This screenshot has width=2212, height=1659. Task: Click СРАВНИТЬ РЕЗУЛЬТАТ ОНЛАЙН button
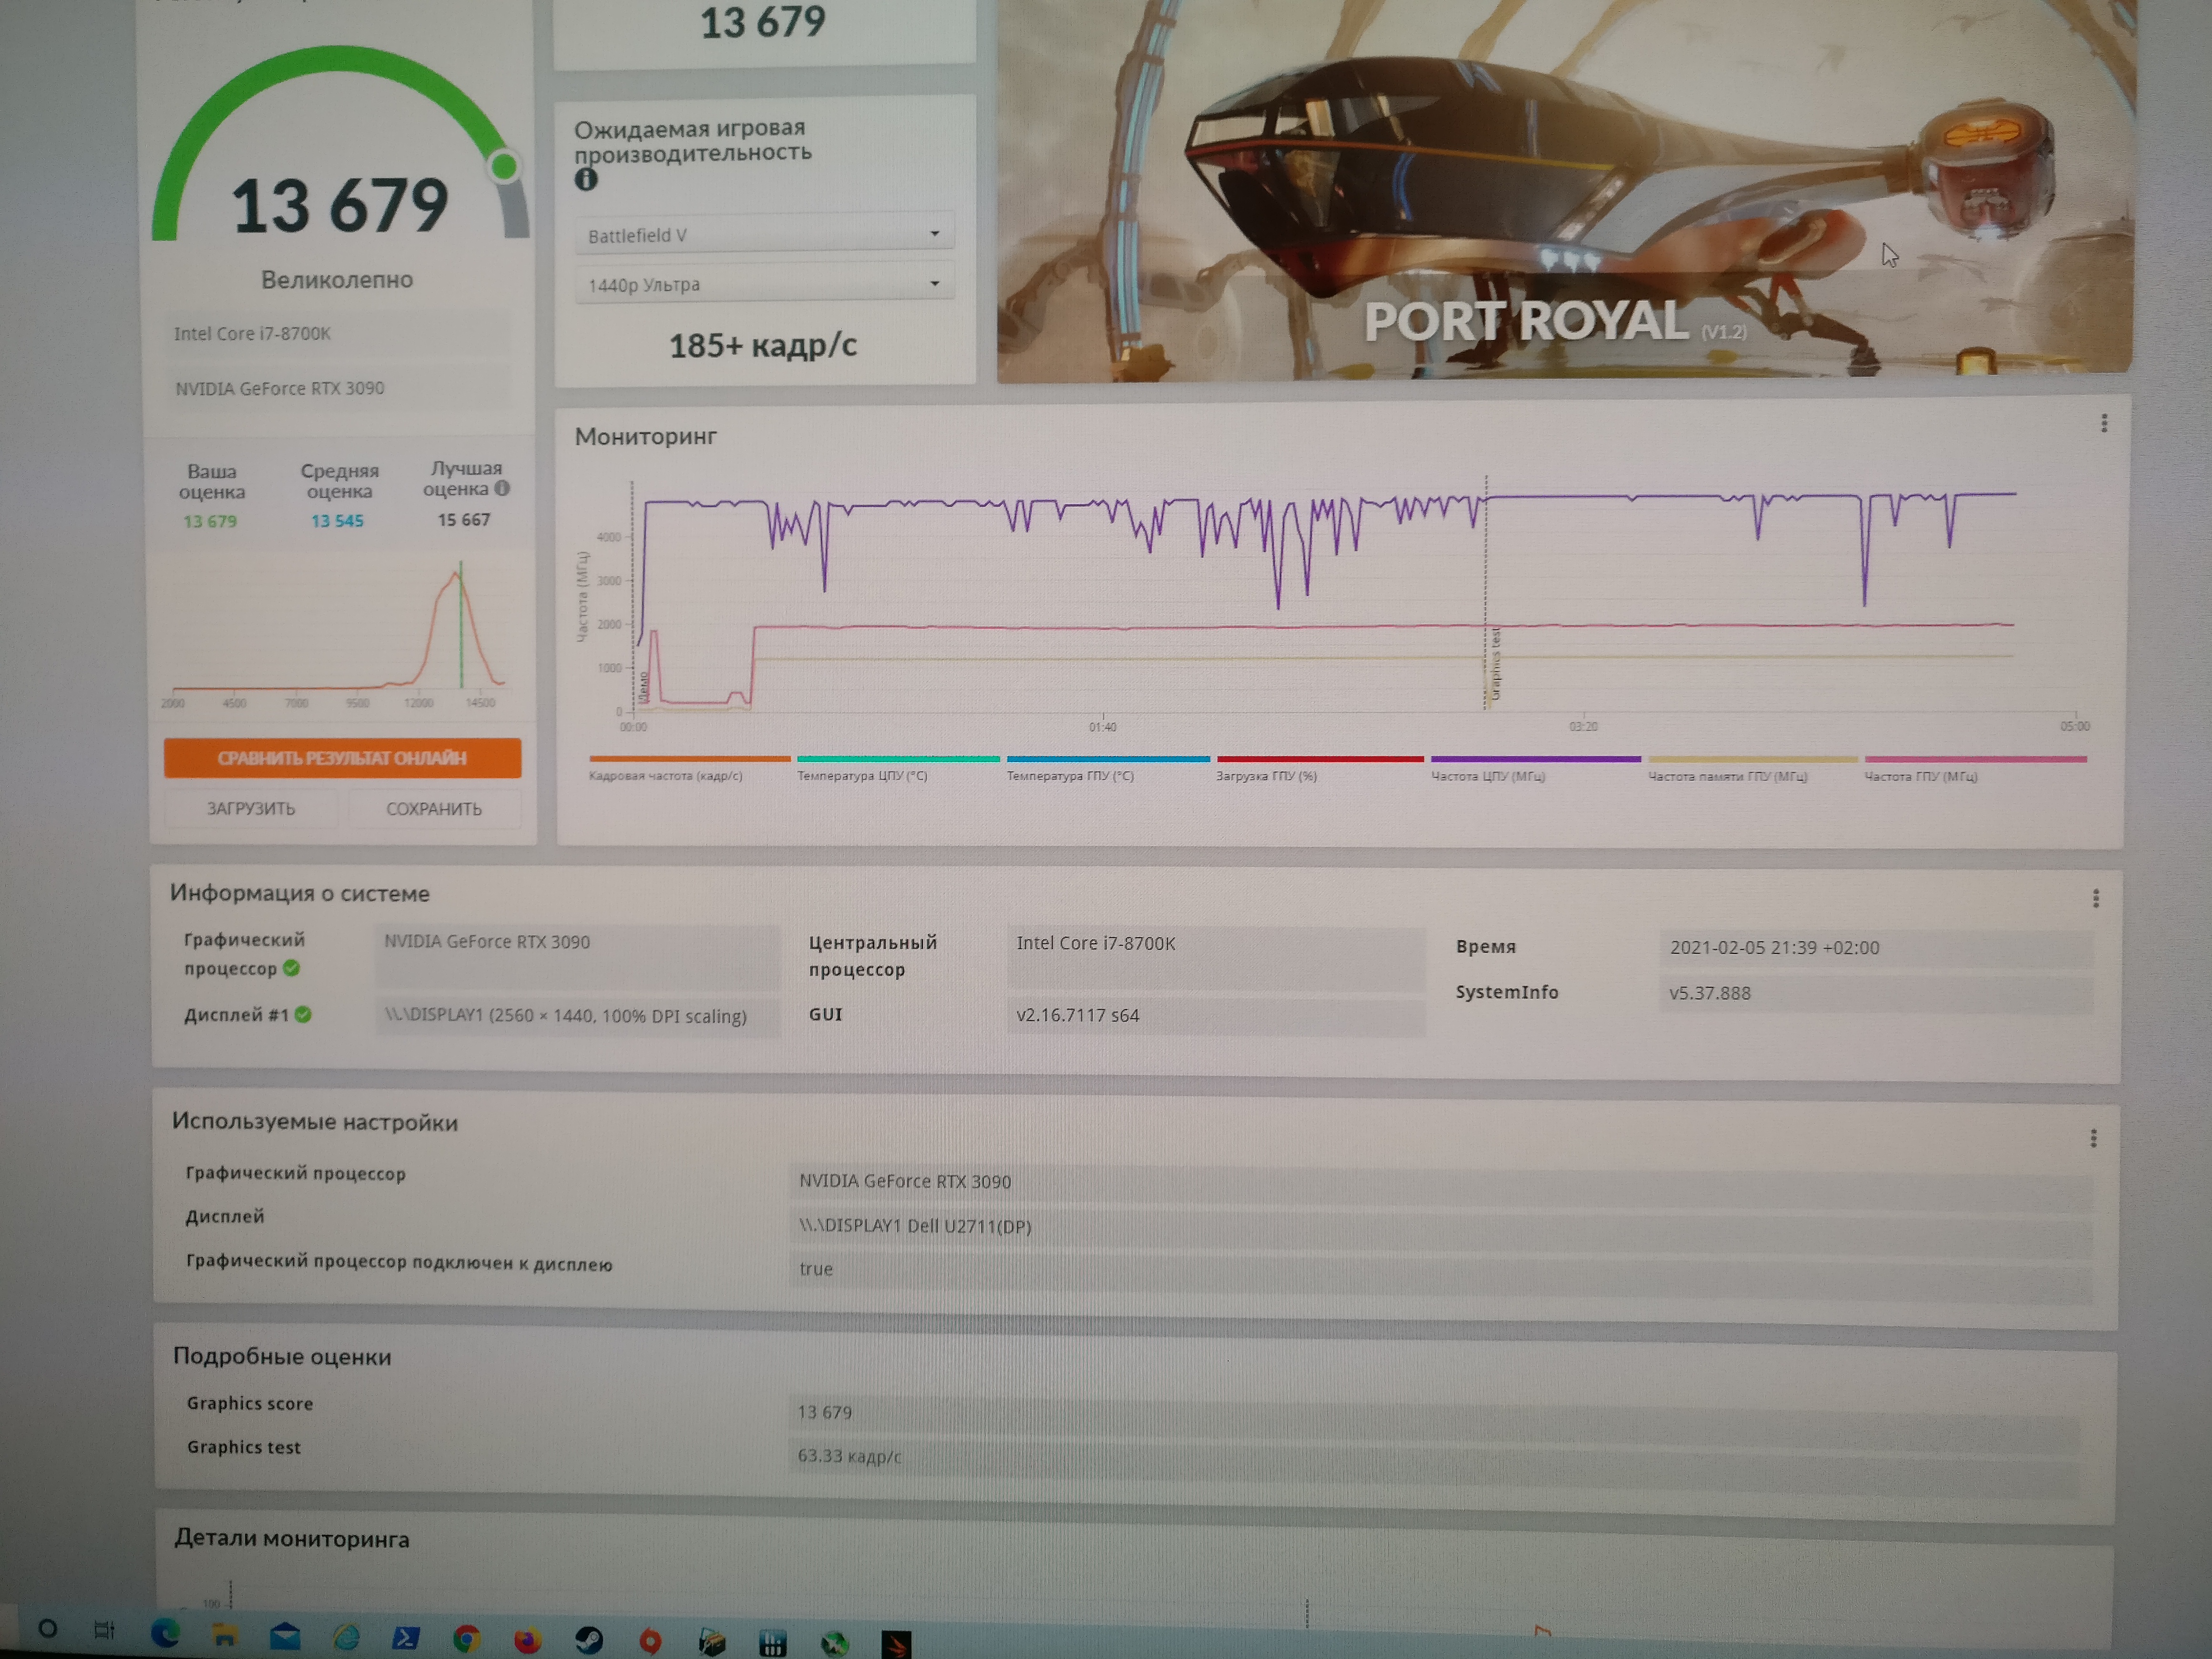342,758
